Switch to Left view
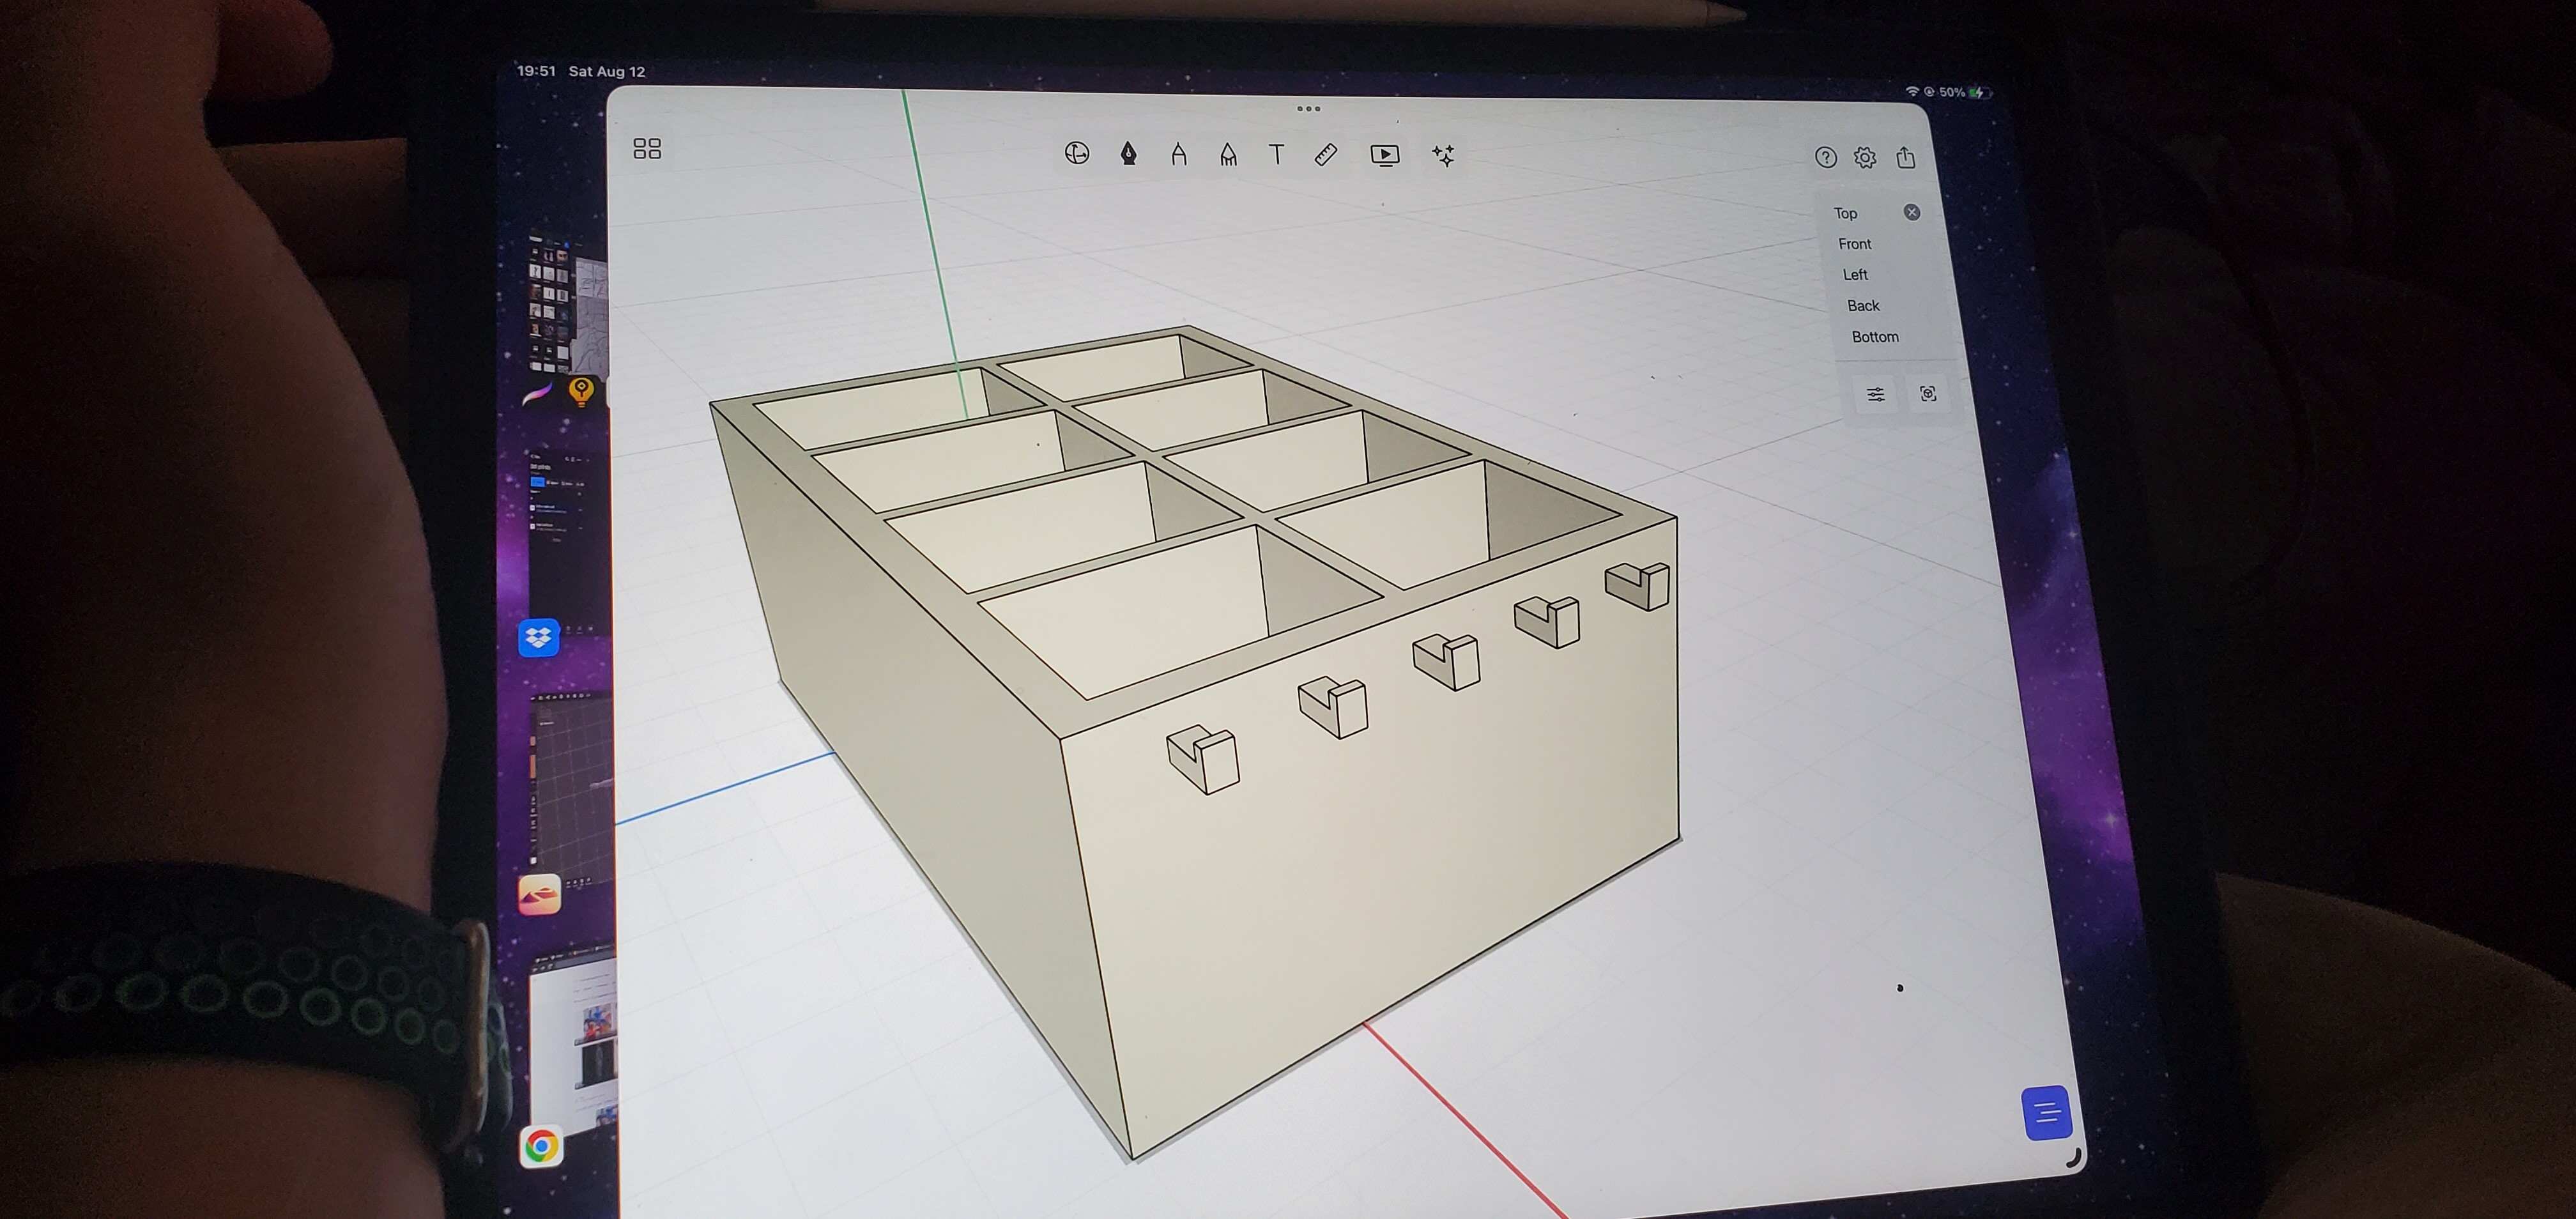2576x1219 pixels. pos(1855,275)
